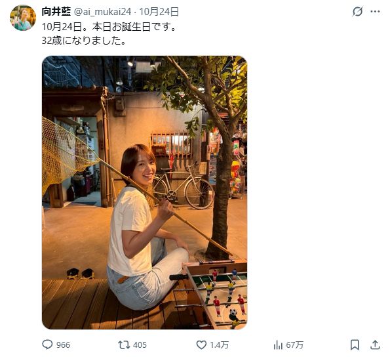Open the three-dot more options menu
The image size is (390, 357).
tap(375, 11)
